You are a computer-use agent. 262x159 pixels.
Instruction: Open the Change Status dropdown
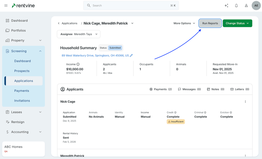click(x=237, y=23)
